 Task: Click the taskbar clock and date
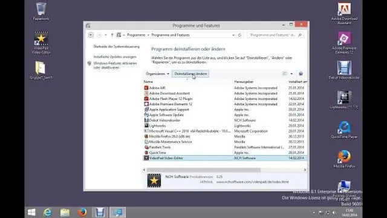point(350,213)
